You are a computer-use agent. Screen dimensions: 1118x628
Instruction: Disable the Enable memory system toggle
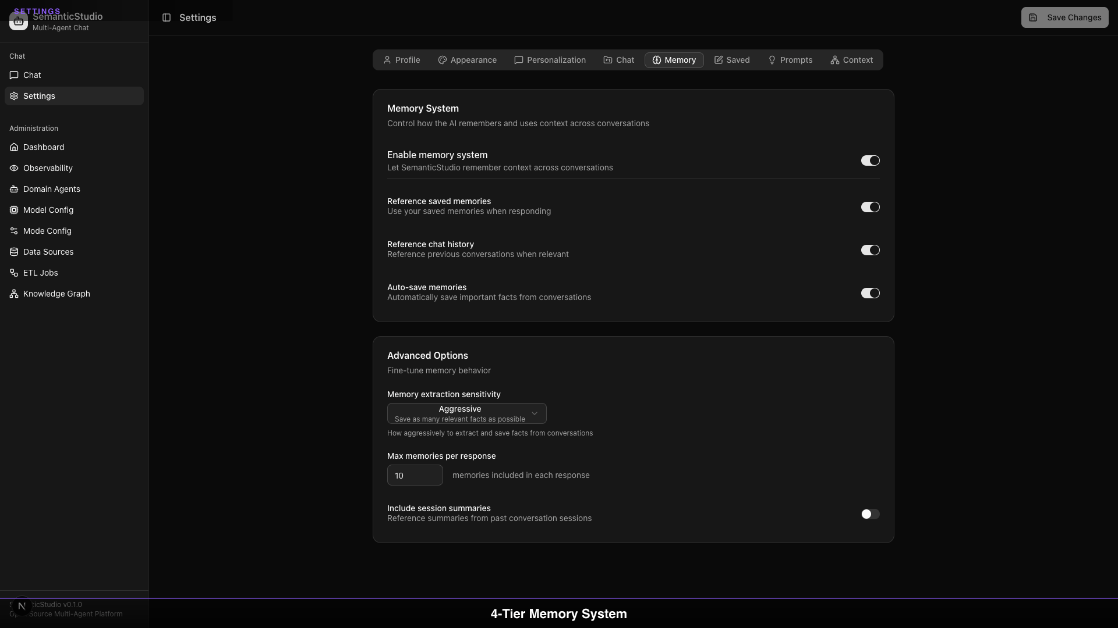[870, 160]
